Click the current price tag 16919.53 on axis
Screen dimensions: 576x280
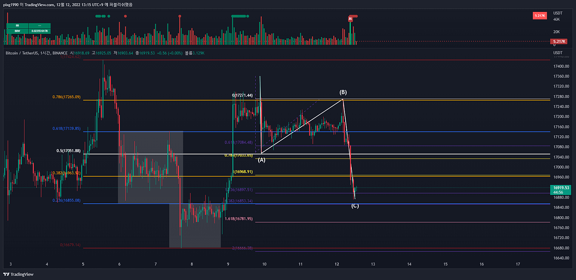point(561,190)
